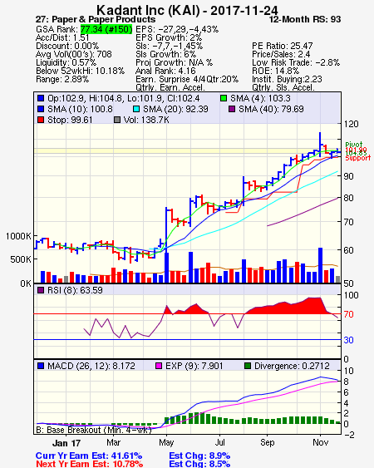The width and height of the screenshot is (374, 468).
Task: Click the purple SMA (40) legend square
Action: [232, 109]
